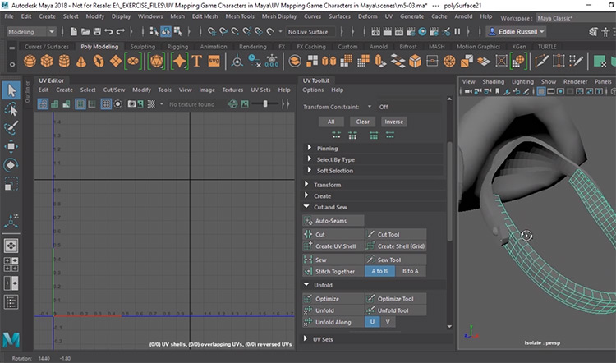This screenshot has width=616, height=363.
Task: Click the Maya logo icon at bottom left
Action: coord(11,339)
